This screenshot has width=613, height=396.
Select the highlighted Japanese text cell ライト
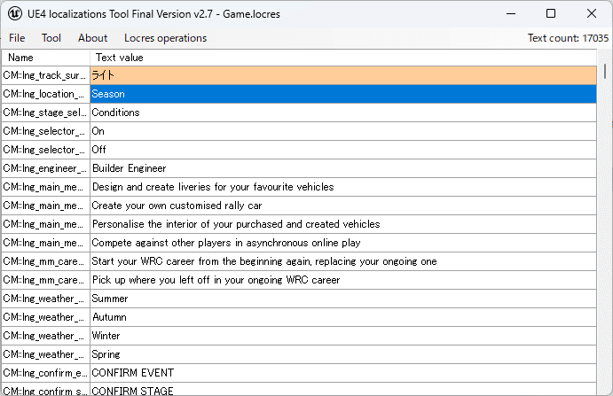pos(342,75)
